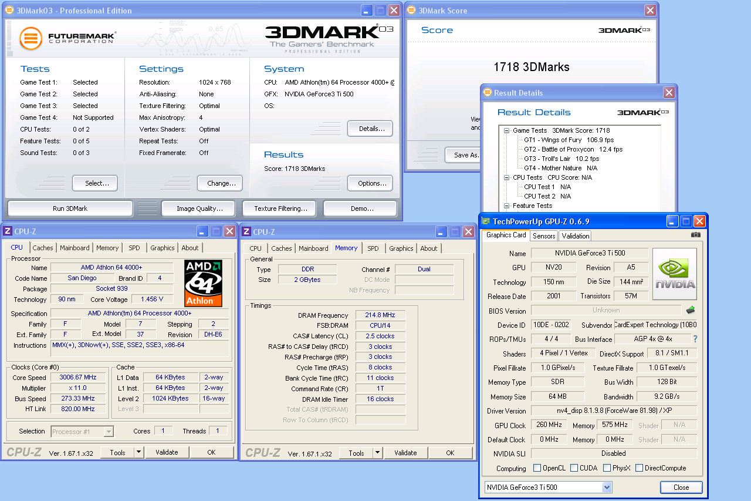Open Mainboard tab in left CPU-Z window
751x501 pixels.
click(75, 248)
